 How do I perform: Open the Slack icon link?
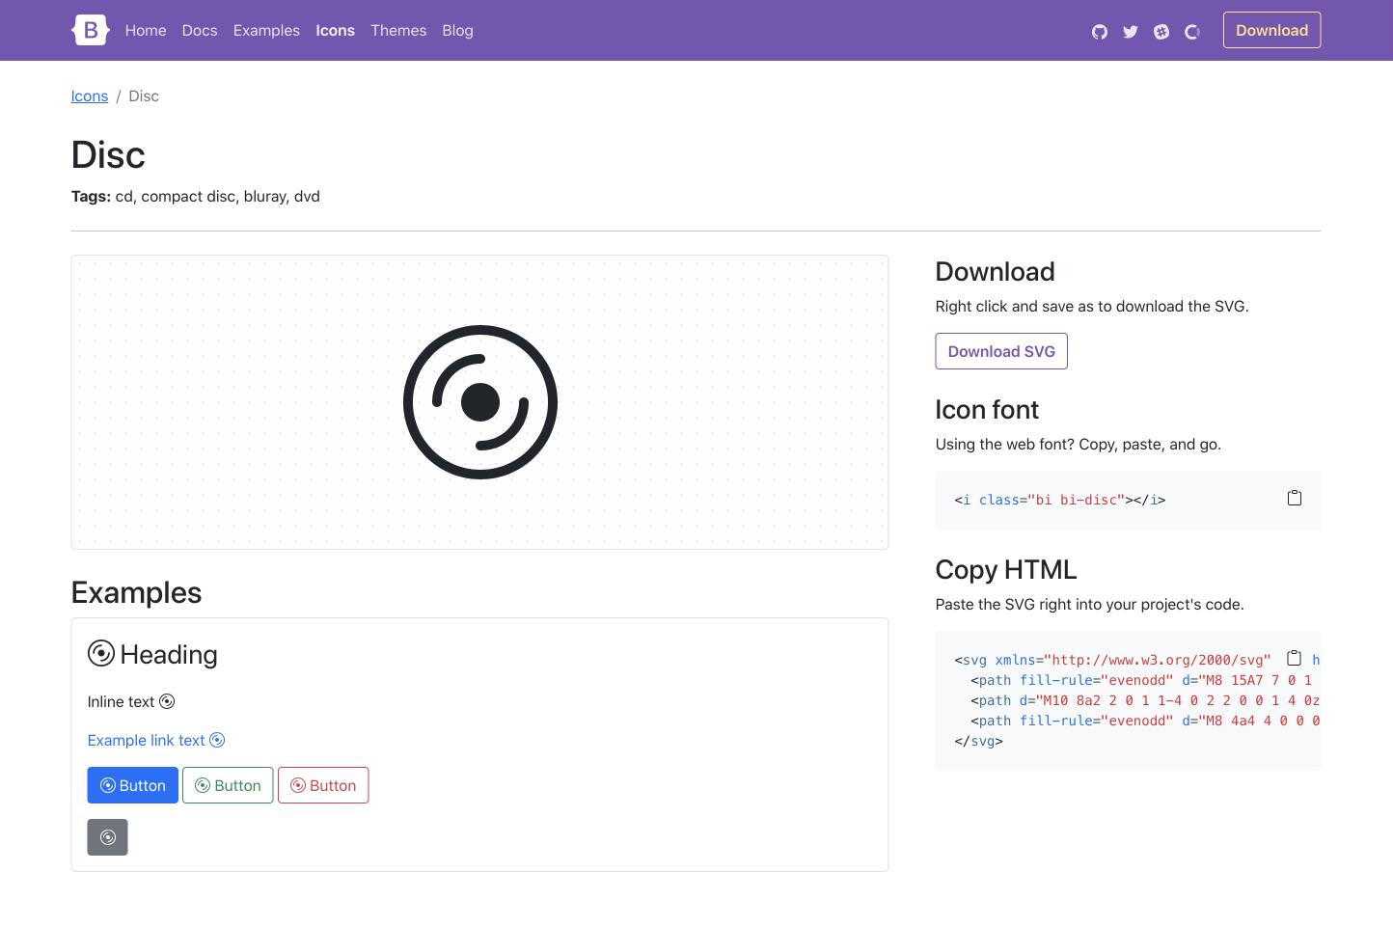coord(1161,32)
